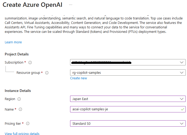This screenshot has height=135, width=187.
Task: Click the Instance Details section heading
Action: click(x=18, y=91)
